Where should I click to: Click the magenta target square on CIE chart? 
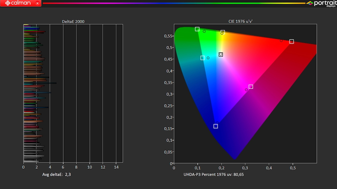coord(251,87)
